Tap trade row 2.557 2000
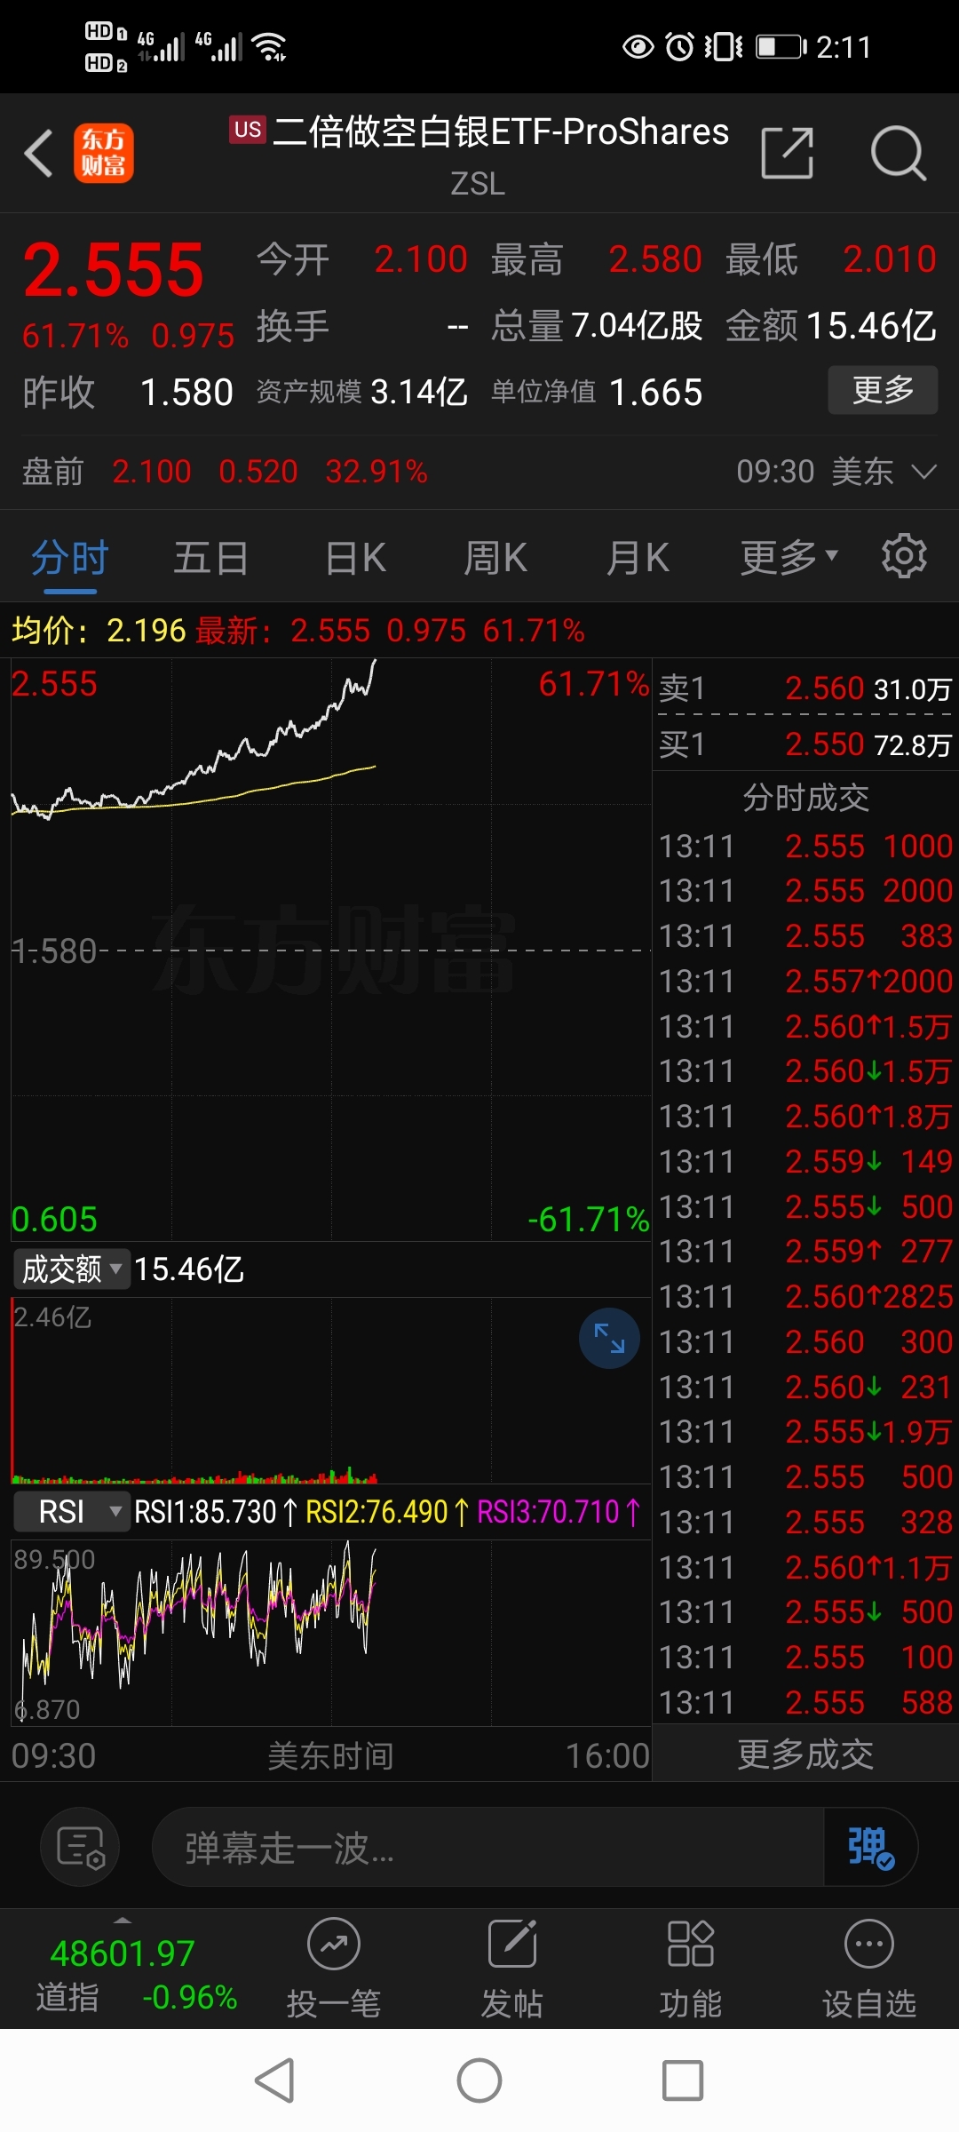The image size is (959, 2132). [805, 981]
